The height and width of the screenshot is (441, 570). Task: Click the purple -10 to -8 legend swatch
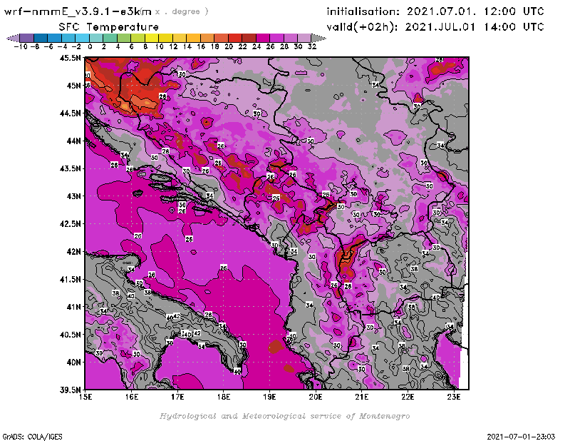point(27,39)
